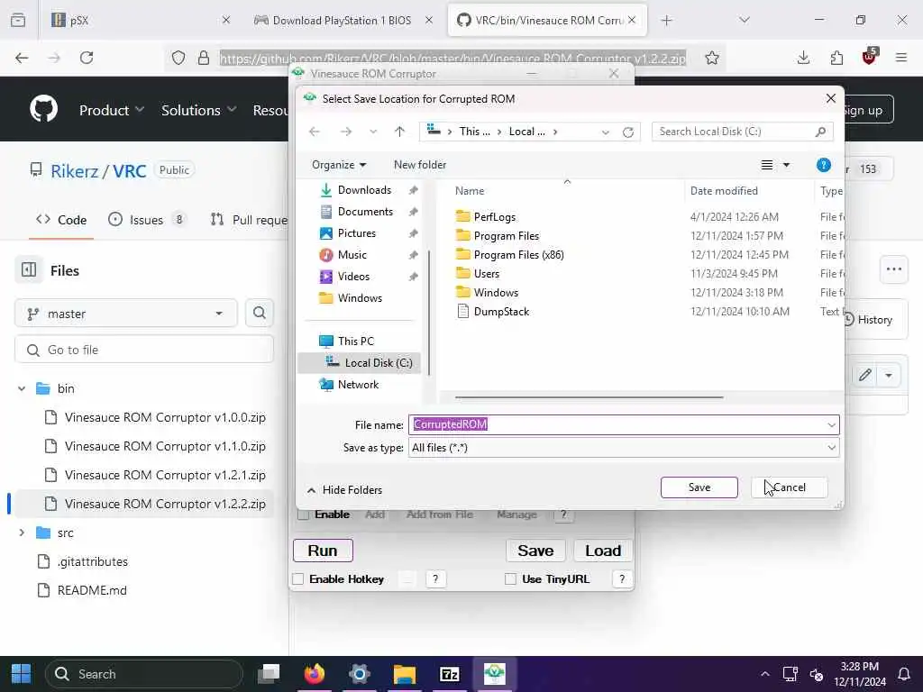Open GitHub Product menu
Image resolution: width=923 pixels, height=692 pixels.
(111, 110)
